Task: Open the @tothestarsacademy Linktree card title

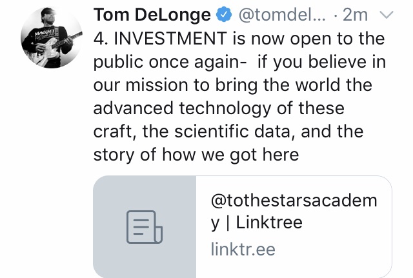Action: coord(293,212)
